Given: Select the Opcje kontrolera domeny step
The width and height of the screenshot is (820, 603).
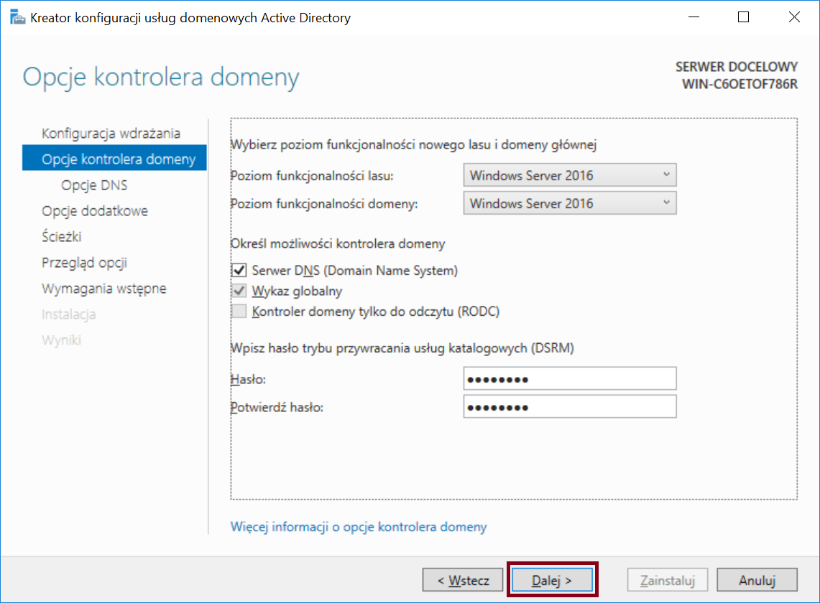Looking at the screenshot, I should point(114,159).
